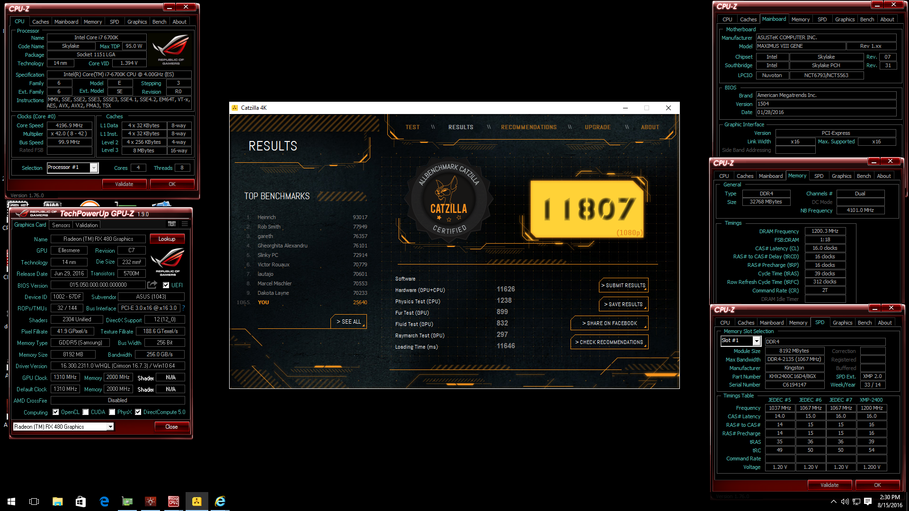Open the Windows Start menu
The width and height of the screenshot is (909, 511).
[x=11, y=501]
